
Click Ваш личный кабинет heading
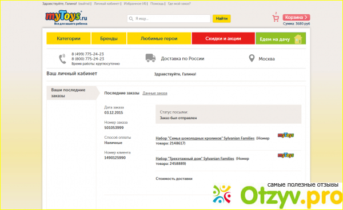(72, 74)
